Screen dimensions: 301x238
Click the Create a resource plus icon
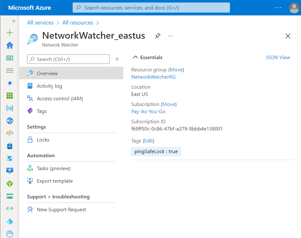click(10, 33)
